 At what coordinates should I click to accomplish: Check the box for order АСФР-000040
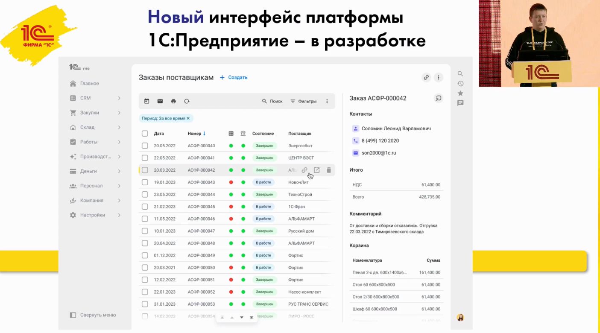[145, 146]
